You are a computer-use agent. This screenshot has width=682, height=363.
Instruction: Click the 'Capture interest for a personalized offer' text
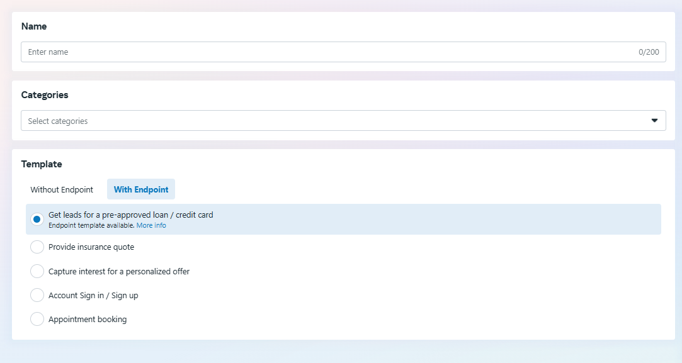(119, 272)
